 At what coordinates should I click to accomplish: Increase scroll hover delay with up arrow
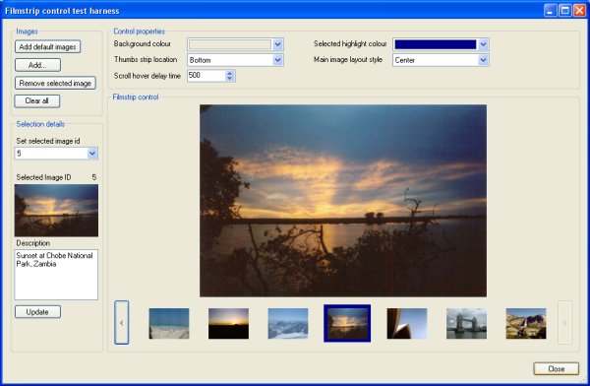coord(230,73)
